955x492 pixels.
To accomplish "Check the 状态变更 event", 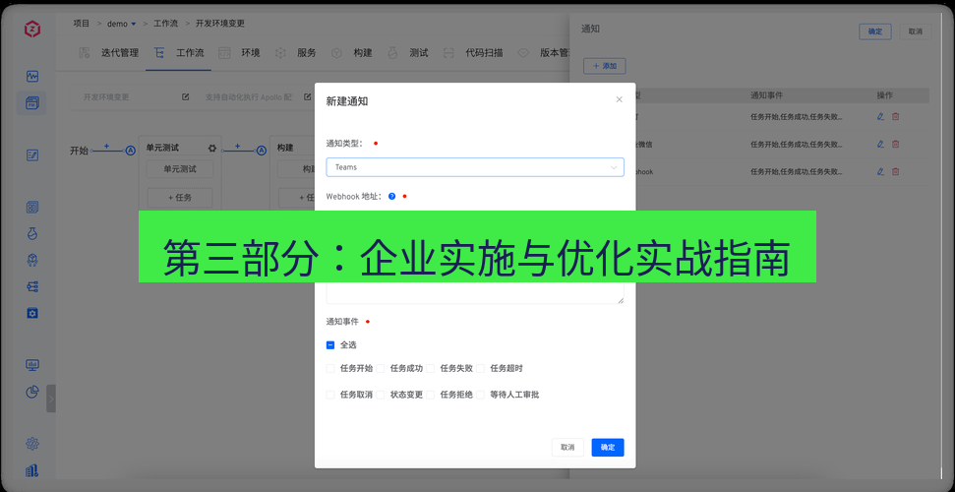I will 380,395.
